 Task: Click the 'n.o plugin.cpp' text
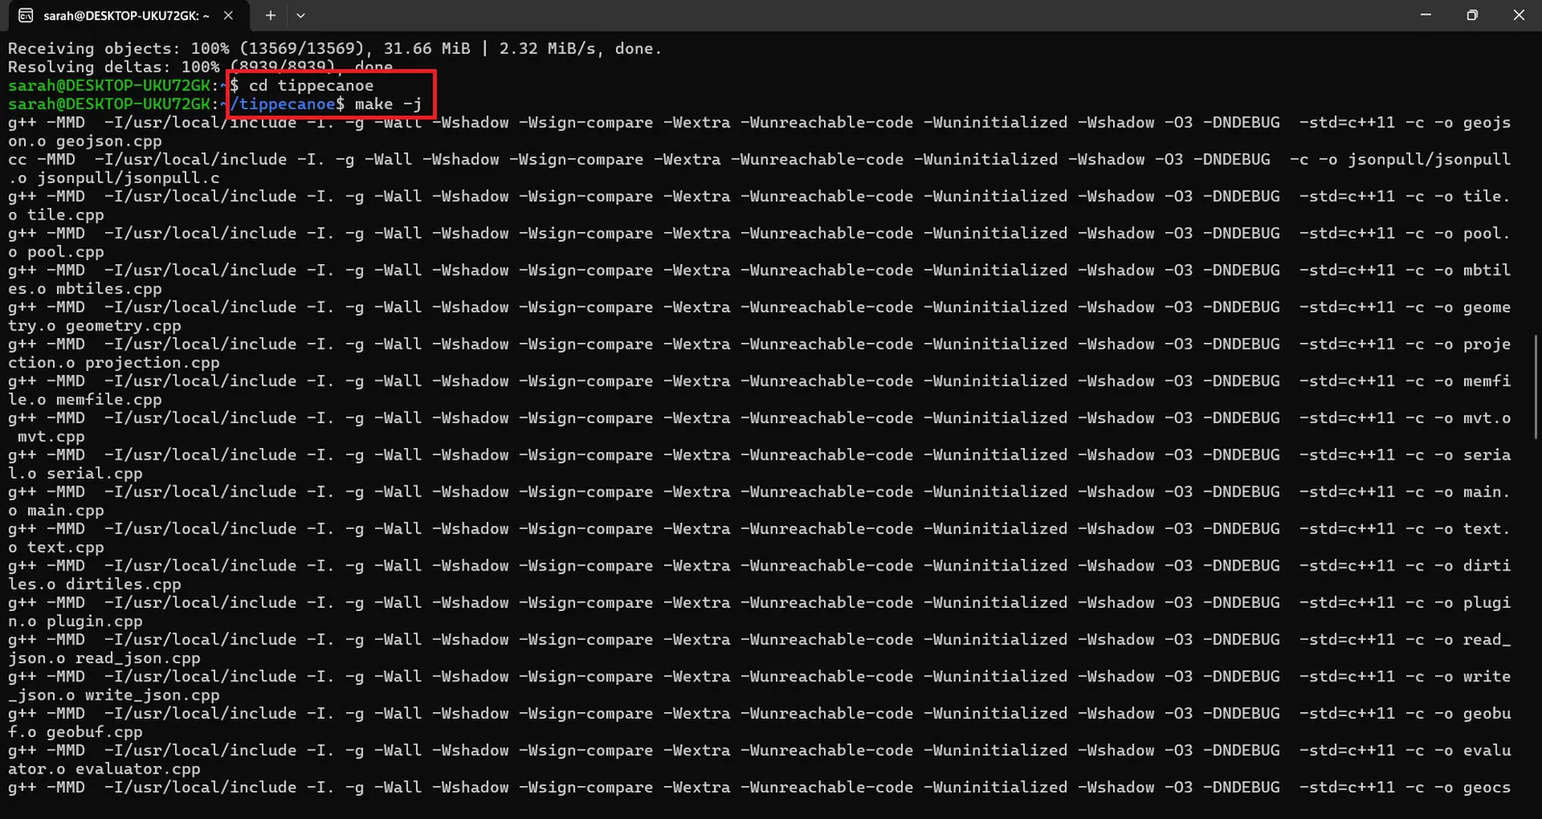75,621
